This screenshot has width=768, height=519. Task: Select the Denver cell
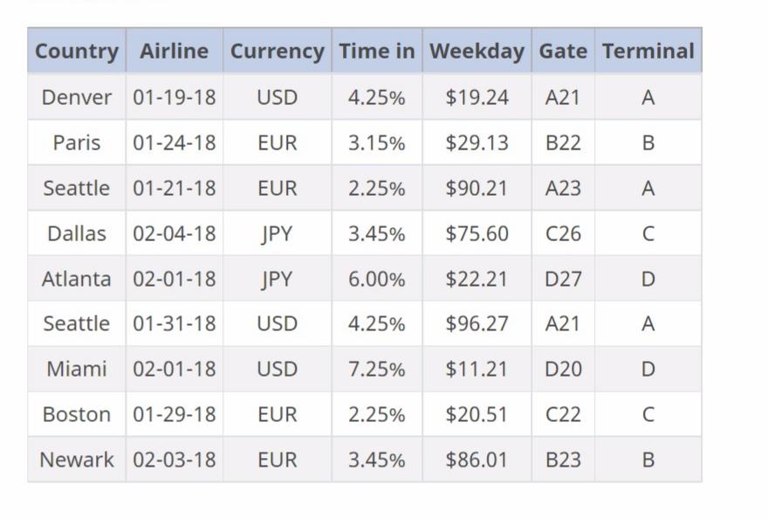click(77, 97)
